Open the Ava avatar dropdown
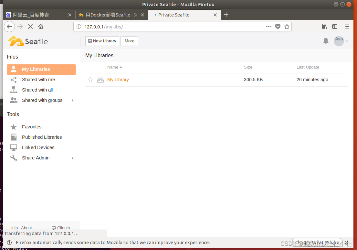The height and width of the screenshot is (250, 357). [x=339, y=41]
